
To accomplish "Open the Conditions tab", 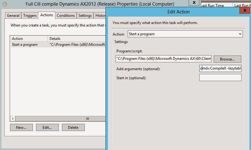I will click(66, 16).
